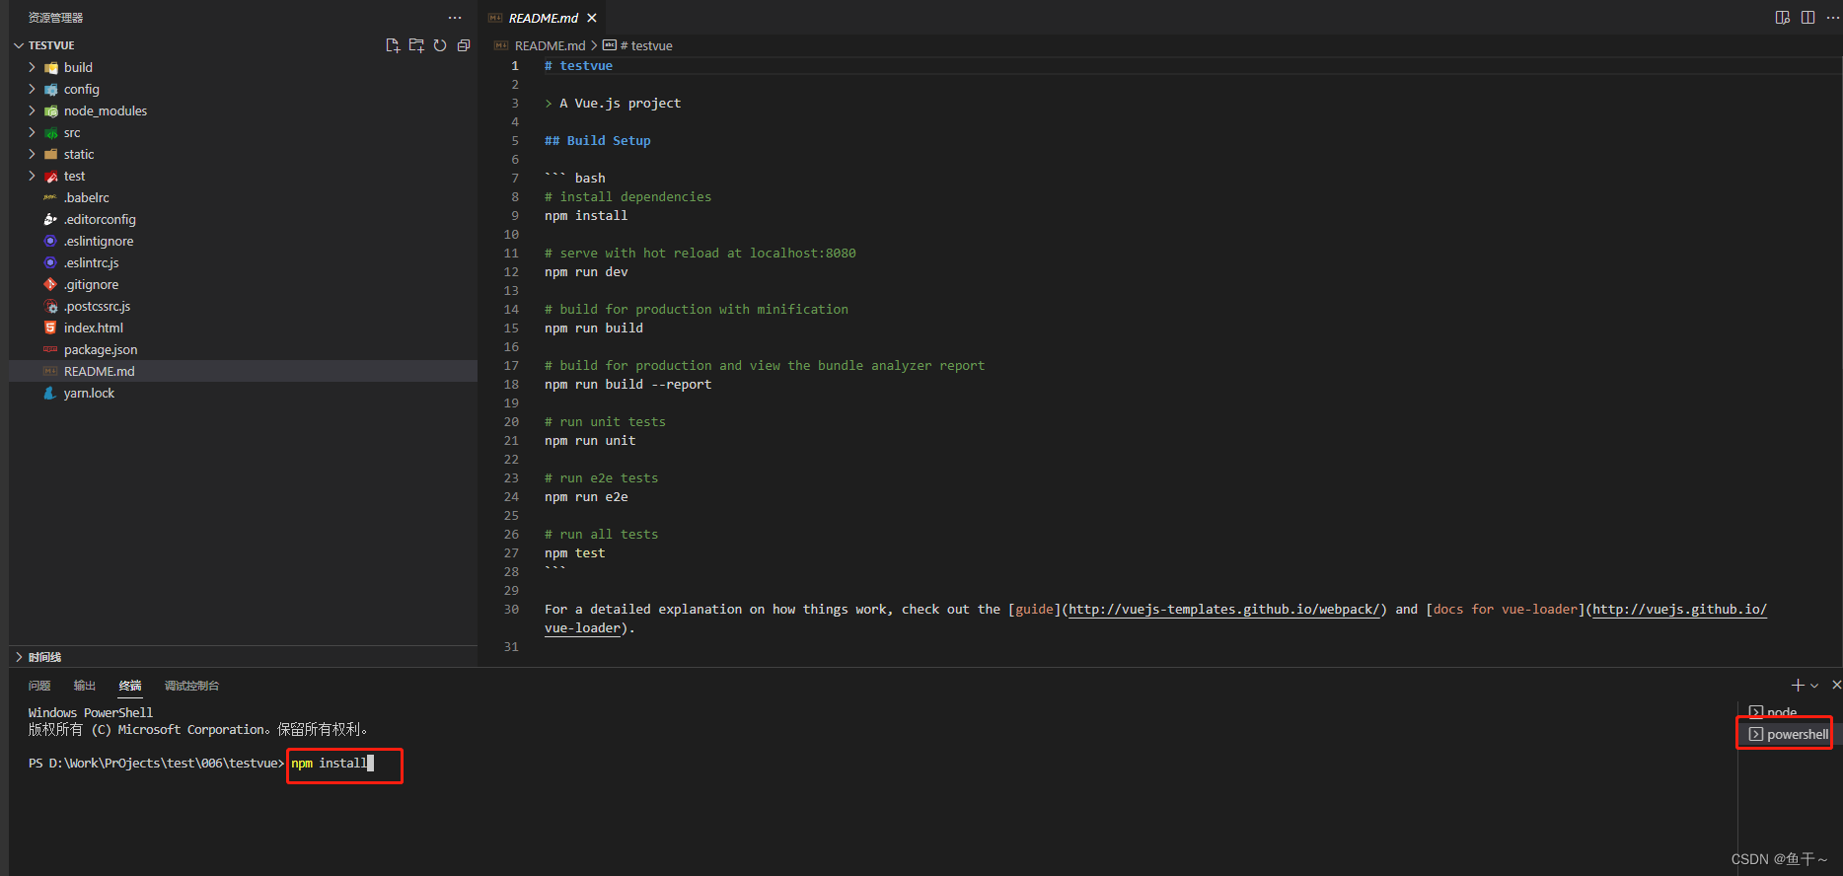Collapse all folders in explorer
This screenshot has height=876, width=1843.
click(464, 45)
